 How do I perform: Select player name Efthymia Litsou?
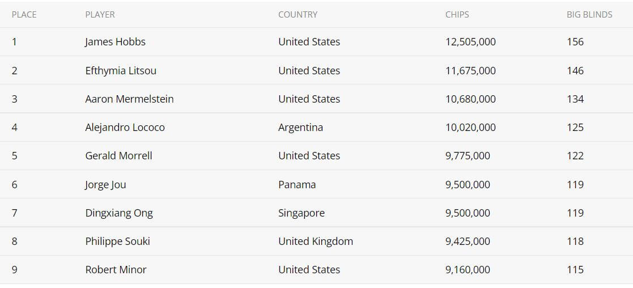click(x=121, y=71)
